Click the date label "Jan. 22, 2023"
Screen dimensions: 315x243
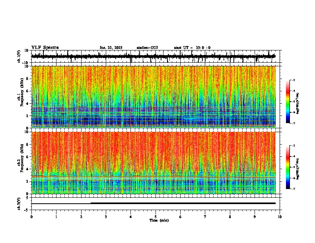click(111, 48)
